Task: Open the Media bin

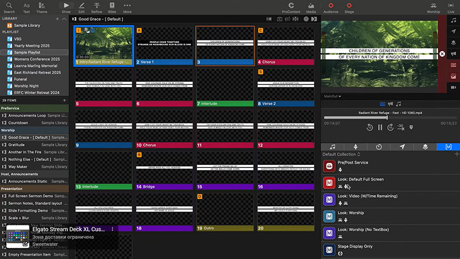Action: pos(311,8)
